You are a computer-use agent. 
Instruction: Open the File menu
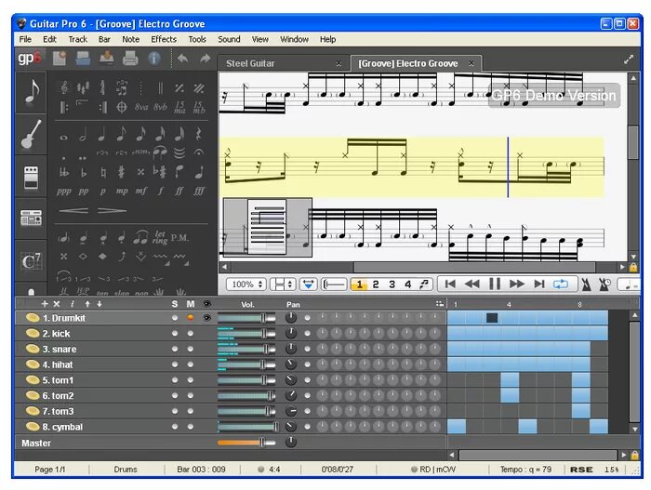[25, 39]
